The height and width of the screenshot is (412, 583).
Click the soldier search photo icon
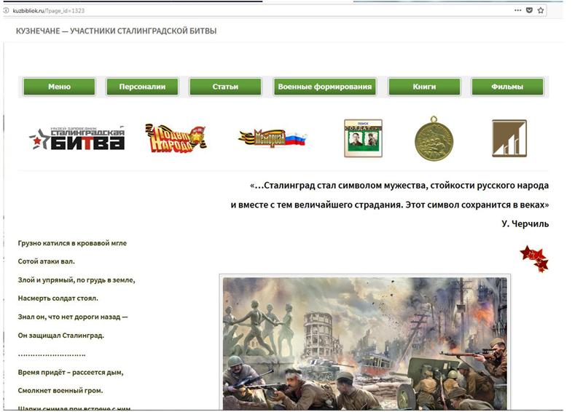(363, 138)
